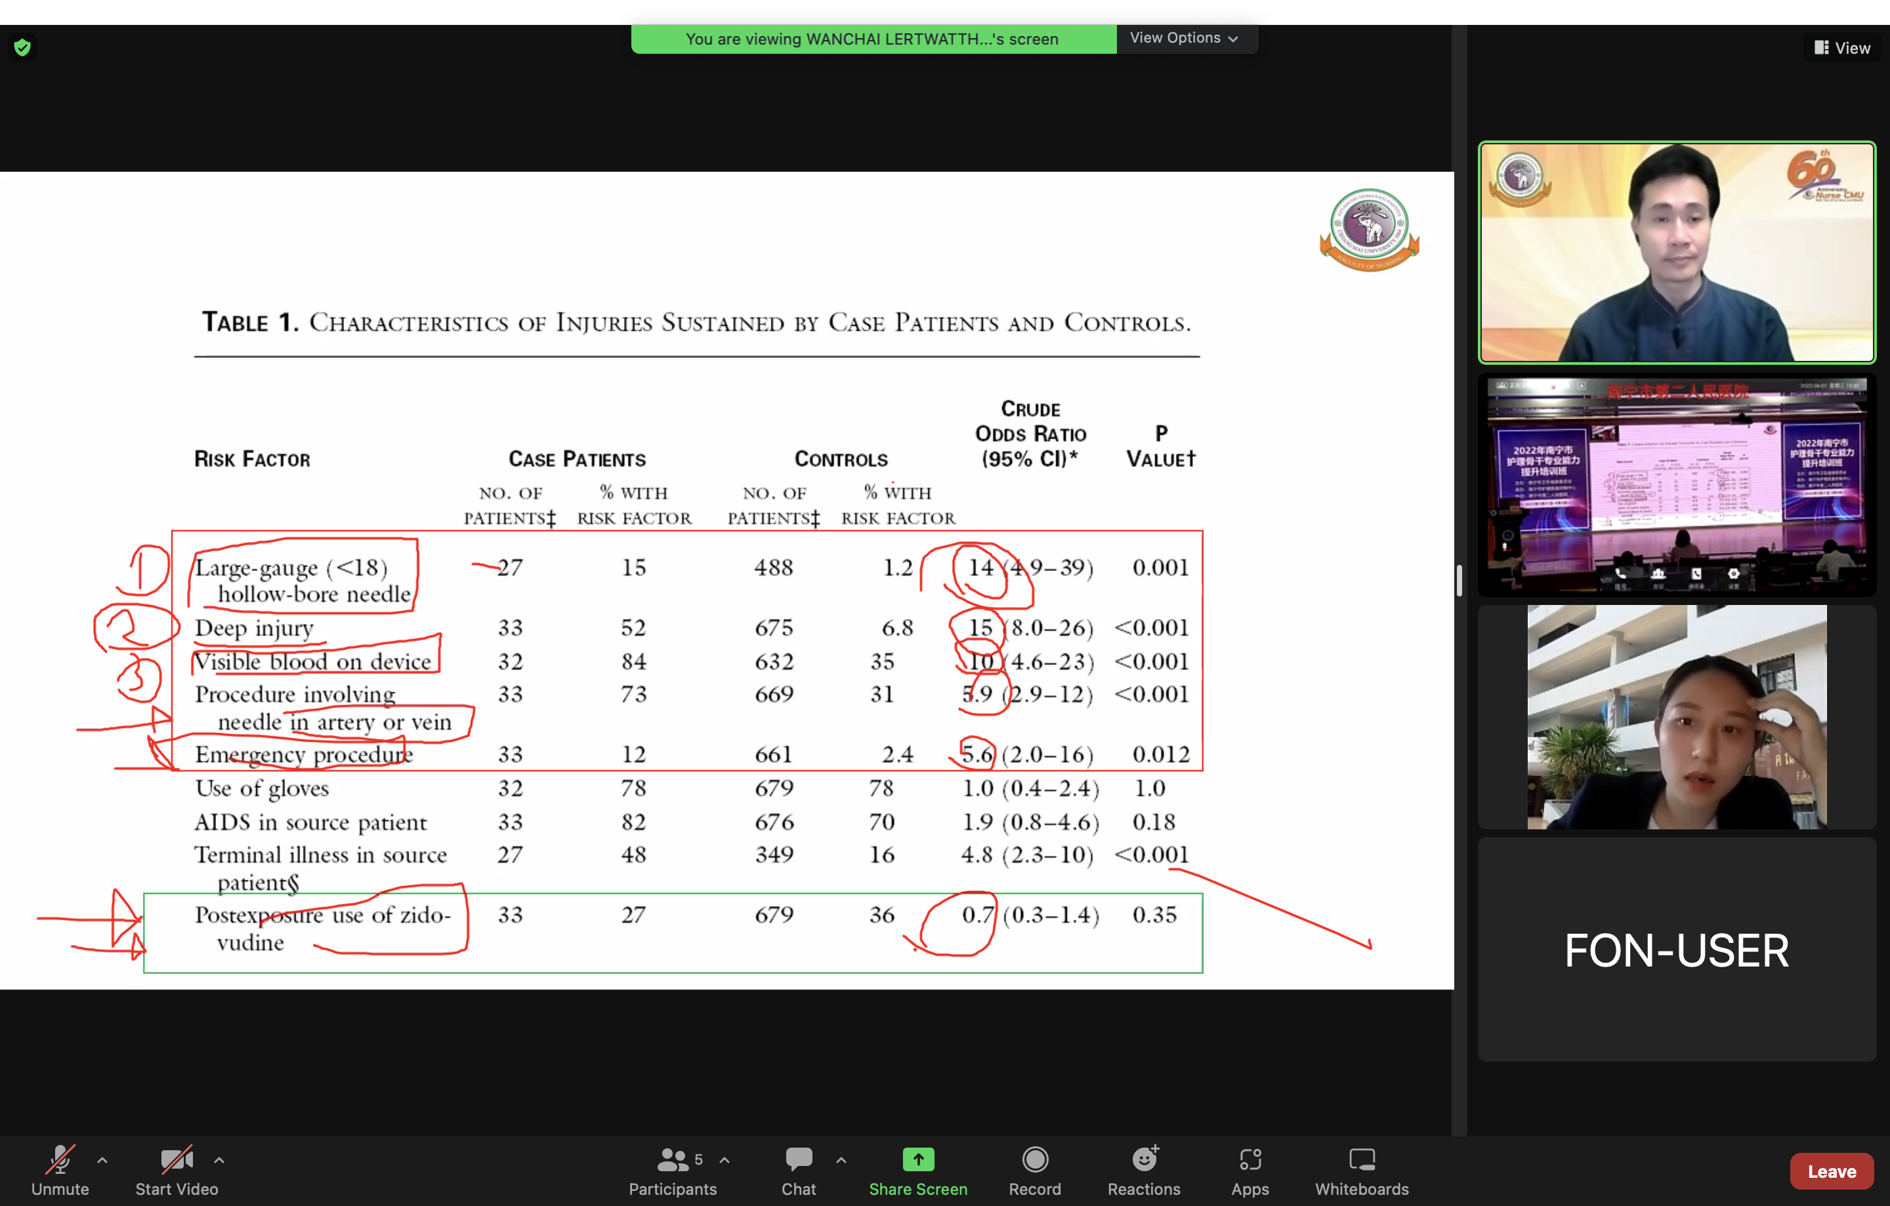Unmute the microphone
1890x1206 pixels.
click(x=60, y=1170)
